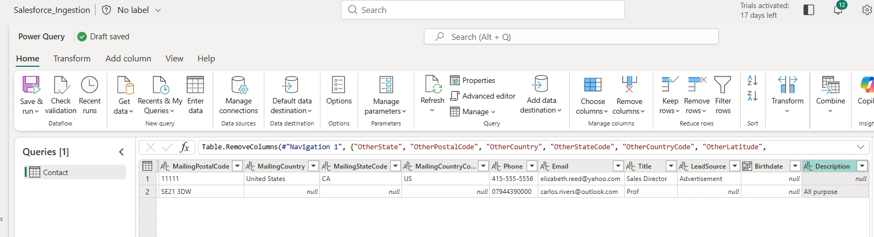The height and width of the screenshot is (237, 874).
Task: Select the Contact query
Action: [x=76, y=172]
